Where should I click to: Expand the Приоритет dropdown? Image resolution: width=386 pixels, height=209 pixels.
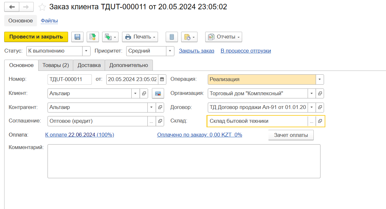pyautogui.click(x=170, y=51)
